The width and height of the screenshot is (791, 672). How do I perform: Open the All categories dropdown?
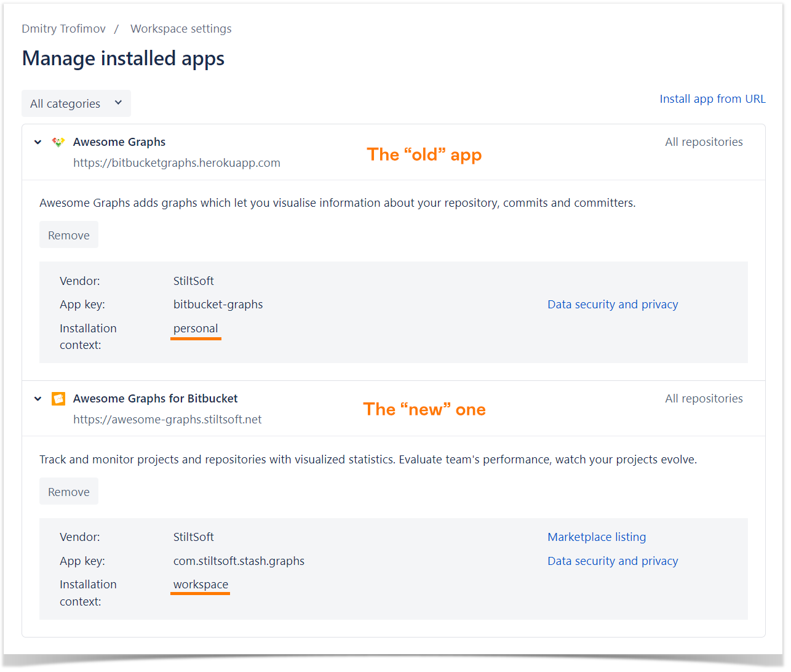point(76,103)
